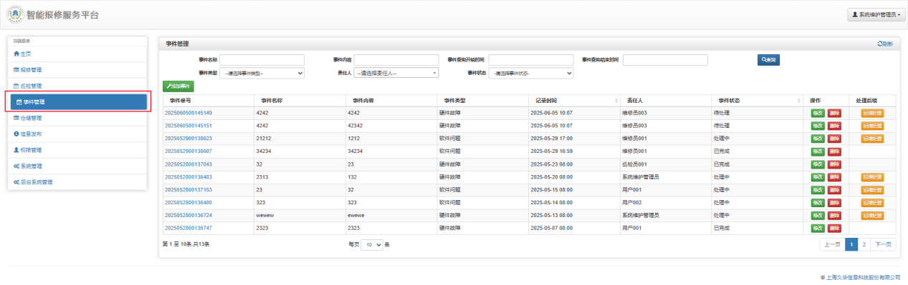Click 修改 for event 2025052800136480

818,202
